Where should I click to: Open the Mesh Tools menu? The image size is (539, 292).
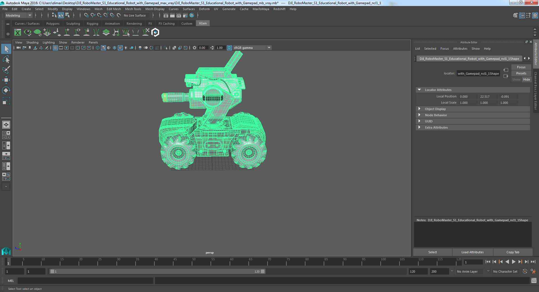coord(133,9)
